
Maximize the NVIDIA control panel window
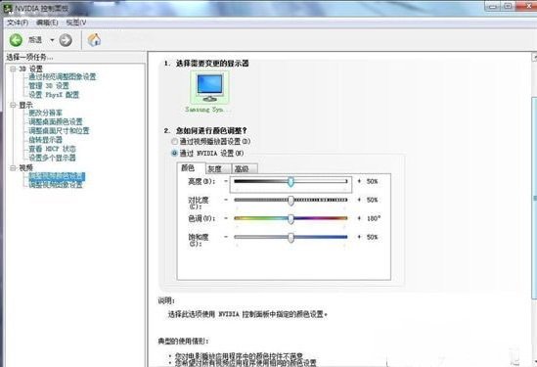click(509, 6)
